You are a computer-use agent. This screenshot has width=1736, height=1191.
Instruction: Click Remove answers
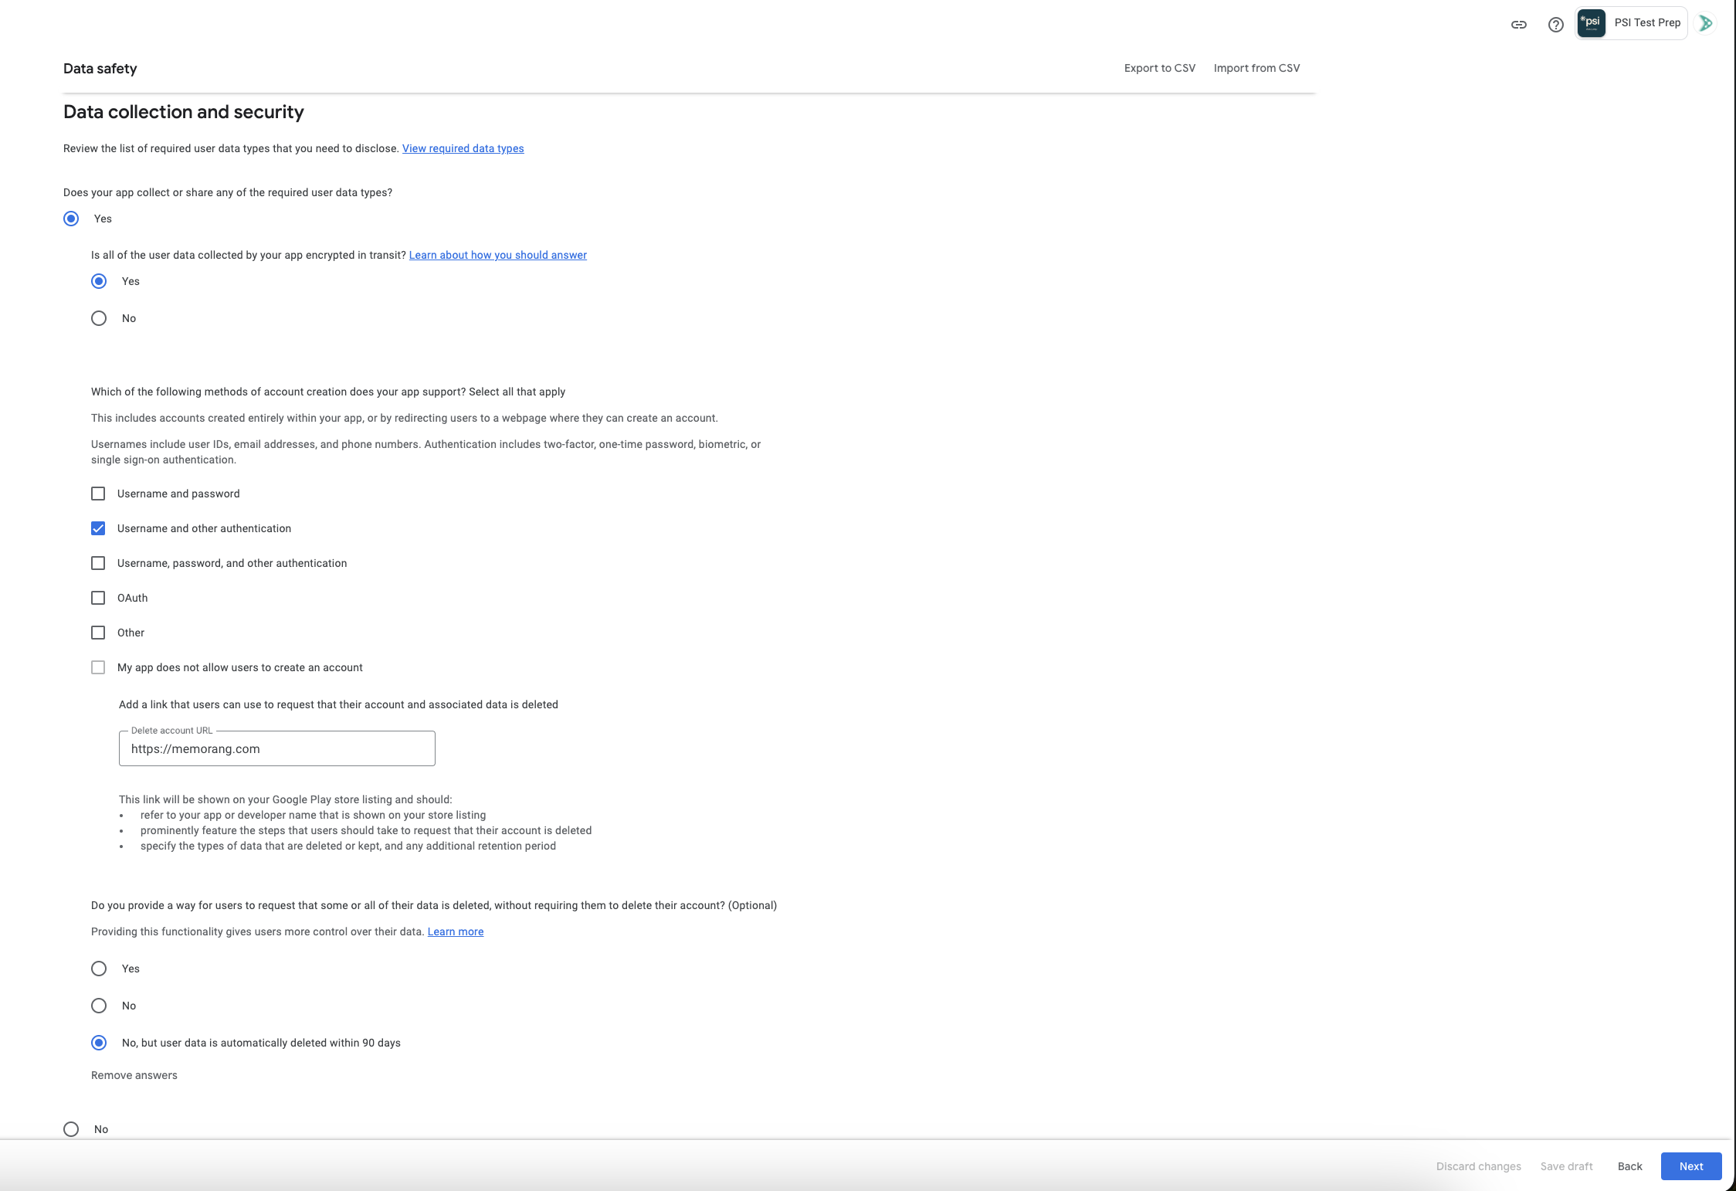(134, 1075)
